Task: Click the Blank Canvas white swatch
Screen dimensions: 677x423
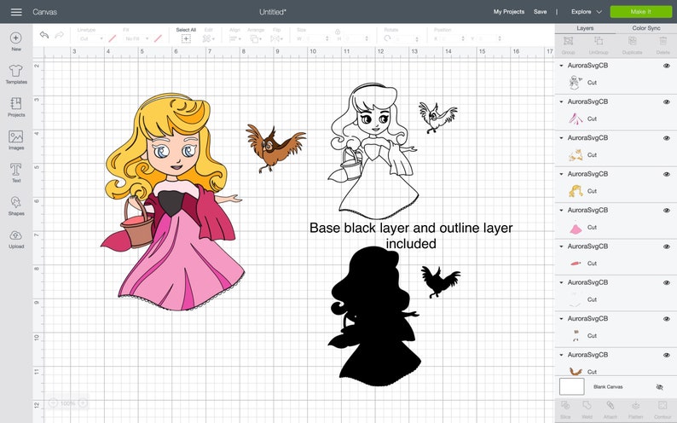Action: 571,386
